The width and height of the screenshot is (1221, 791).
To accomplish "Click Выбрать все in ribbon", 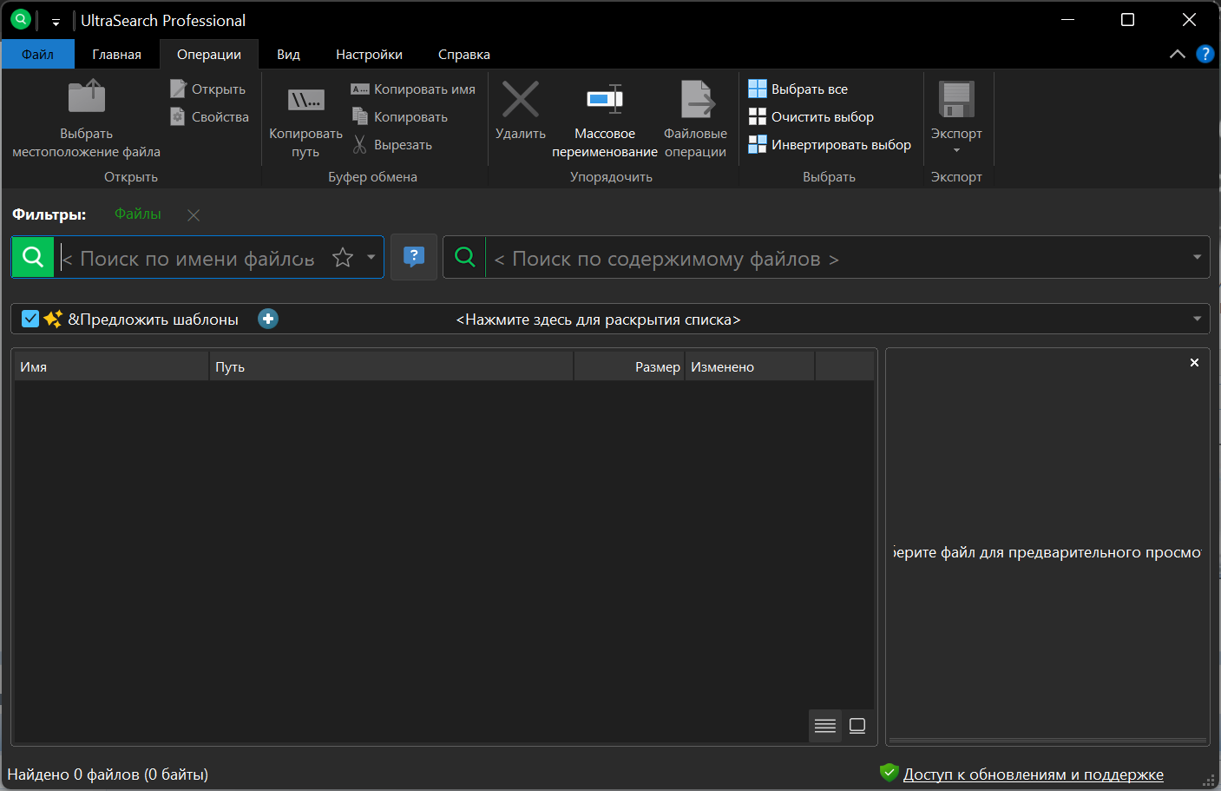I will [798, 89].
